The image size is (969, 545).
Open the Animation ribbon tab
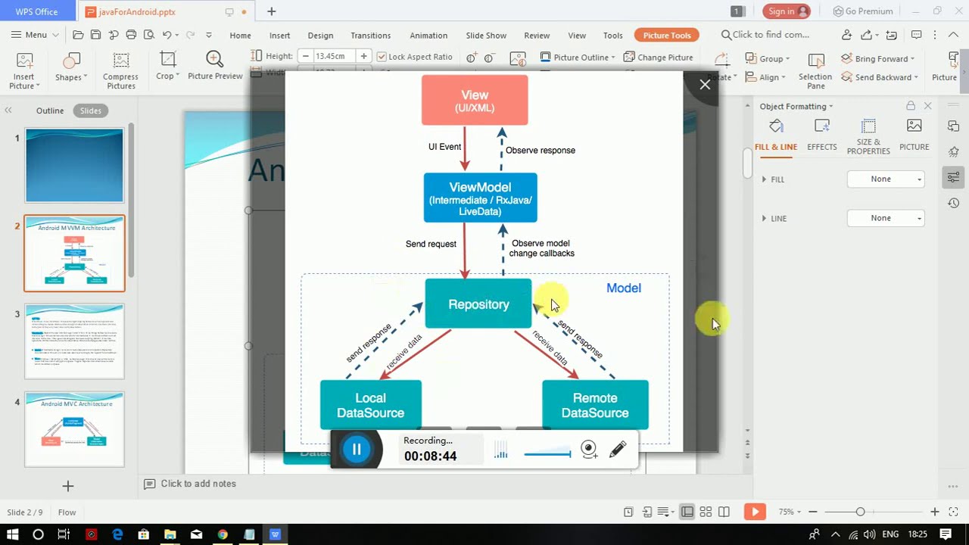click(x=428, y=36)
